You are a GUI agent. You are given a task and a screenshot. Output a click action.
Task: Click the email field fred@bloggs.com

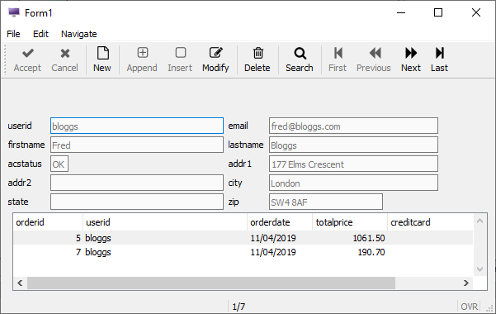pos(353,126)
